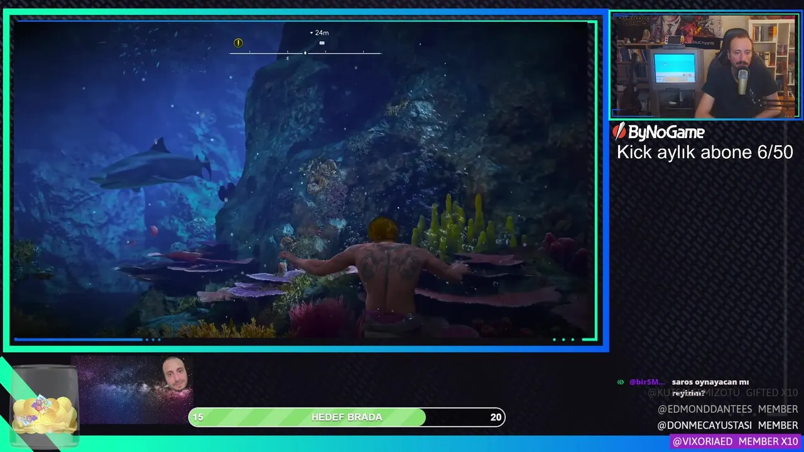Click the green badge icon beside @birSM
804x452 pixels.
point(621,382)
